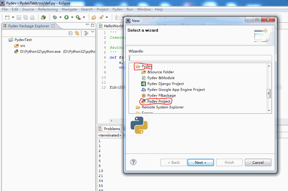288x191 pixels.
Task: Click the new Pydev package toolbar icon
Action: [x=43, y=17]
